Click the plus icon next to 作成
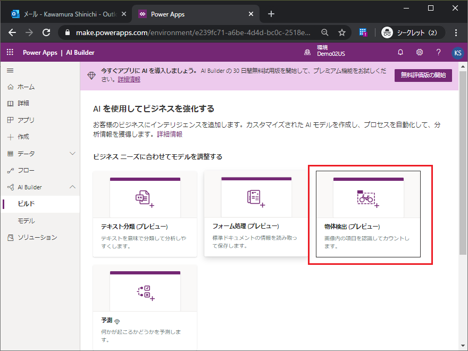This screenshot has width=468, height=351. [x=11, y=137]
